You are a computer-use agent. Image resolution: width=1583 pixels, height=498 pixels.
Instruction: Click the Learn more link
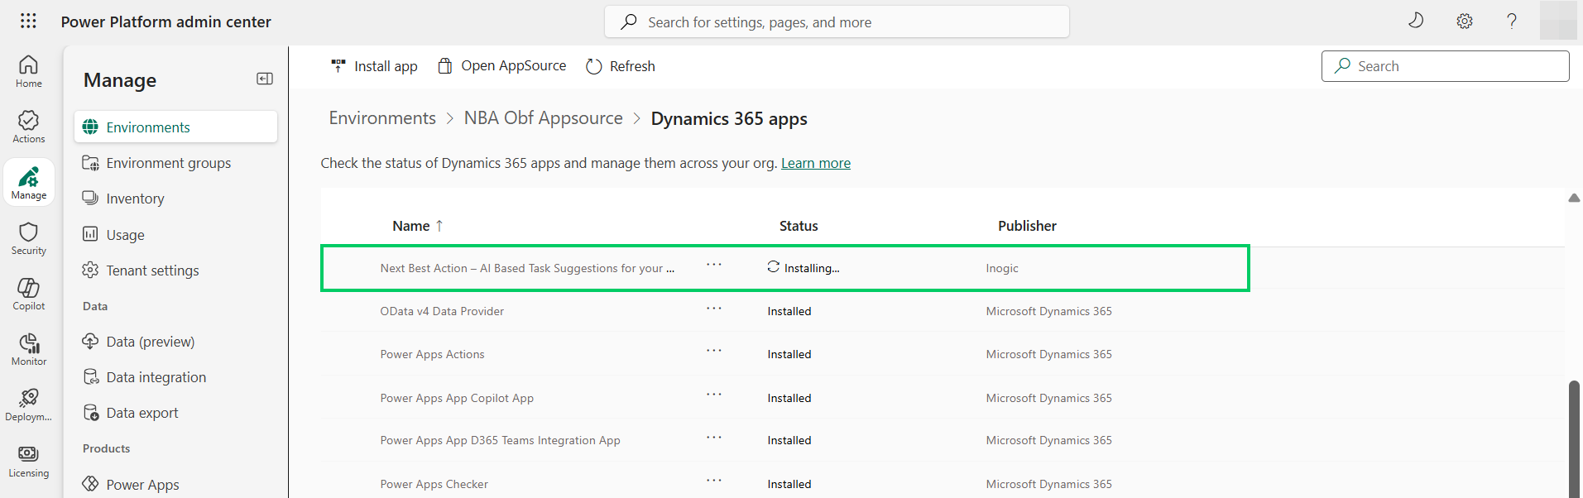click(x=815, y=163)
